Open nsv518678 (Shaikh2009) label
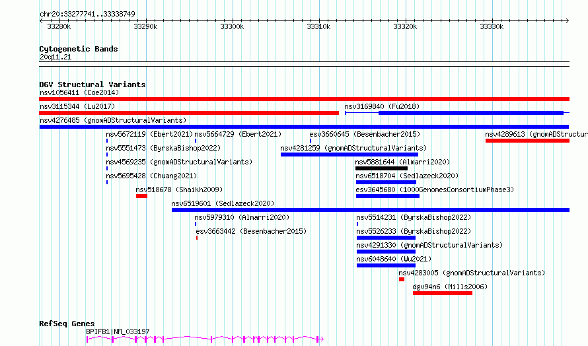The image size is (588, 346). (x=179, y=190)
